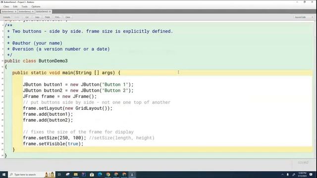Launch Microsoft Edge from the taskbar
This screenshot has width=317, height=178.
(x=100, y=175)
